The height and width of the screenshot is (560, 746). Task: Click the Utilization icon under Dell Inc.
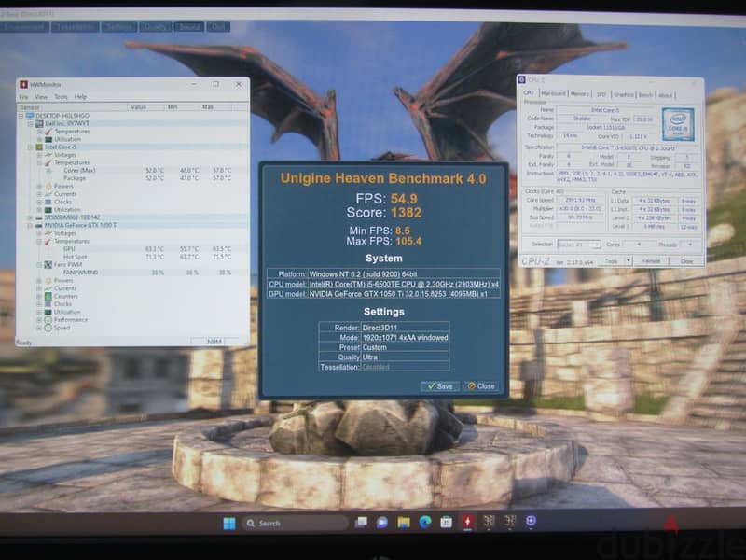click(48, 139)
